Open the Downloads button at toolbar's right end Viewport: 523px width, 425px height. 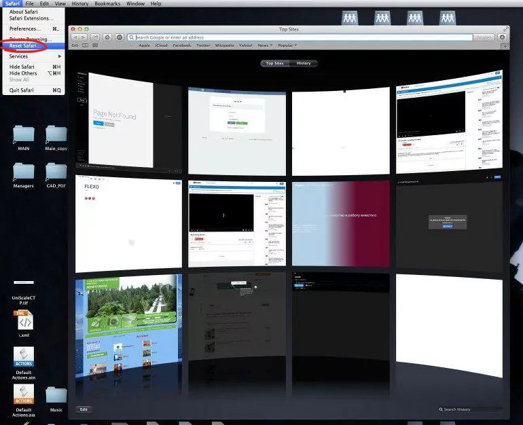(503, 37)
